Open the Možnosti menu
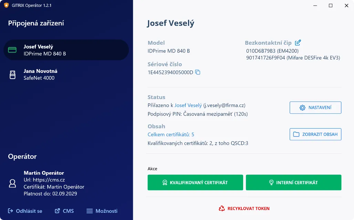 [x=102, y=211]
